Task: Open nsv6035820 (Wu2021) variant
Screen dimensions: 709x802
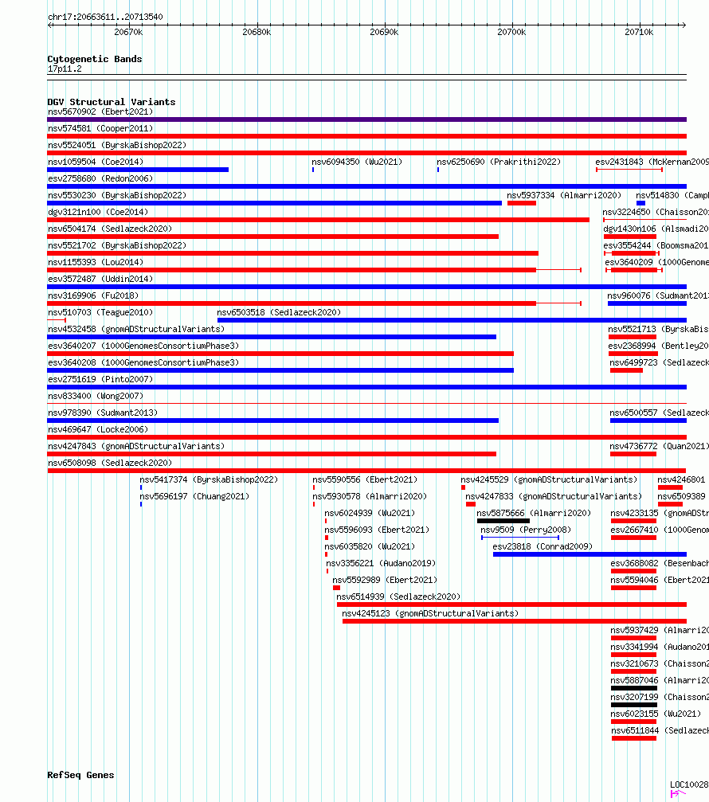Action: [x=370, y=546]
